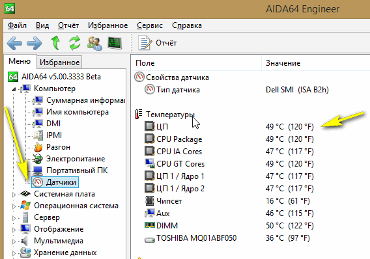This screenshot has height=259, width=370.
Task: Open the Сервис menu
Action: (x=150, y=25)
